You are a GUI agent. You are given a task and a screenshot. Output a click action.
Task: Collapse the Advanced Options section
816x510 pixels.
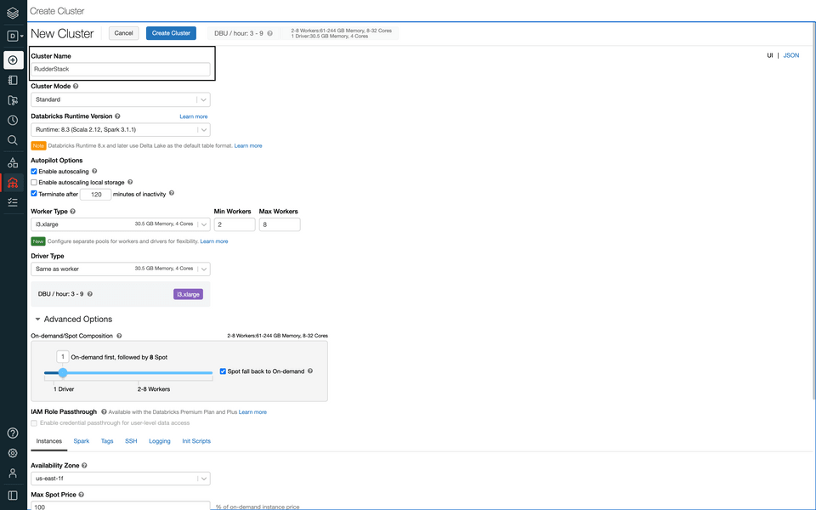coord(37,320)
